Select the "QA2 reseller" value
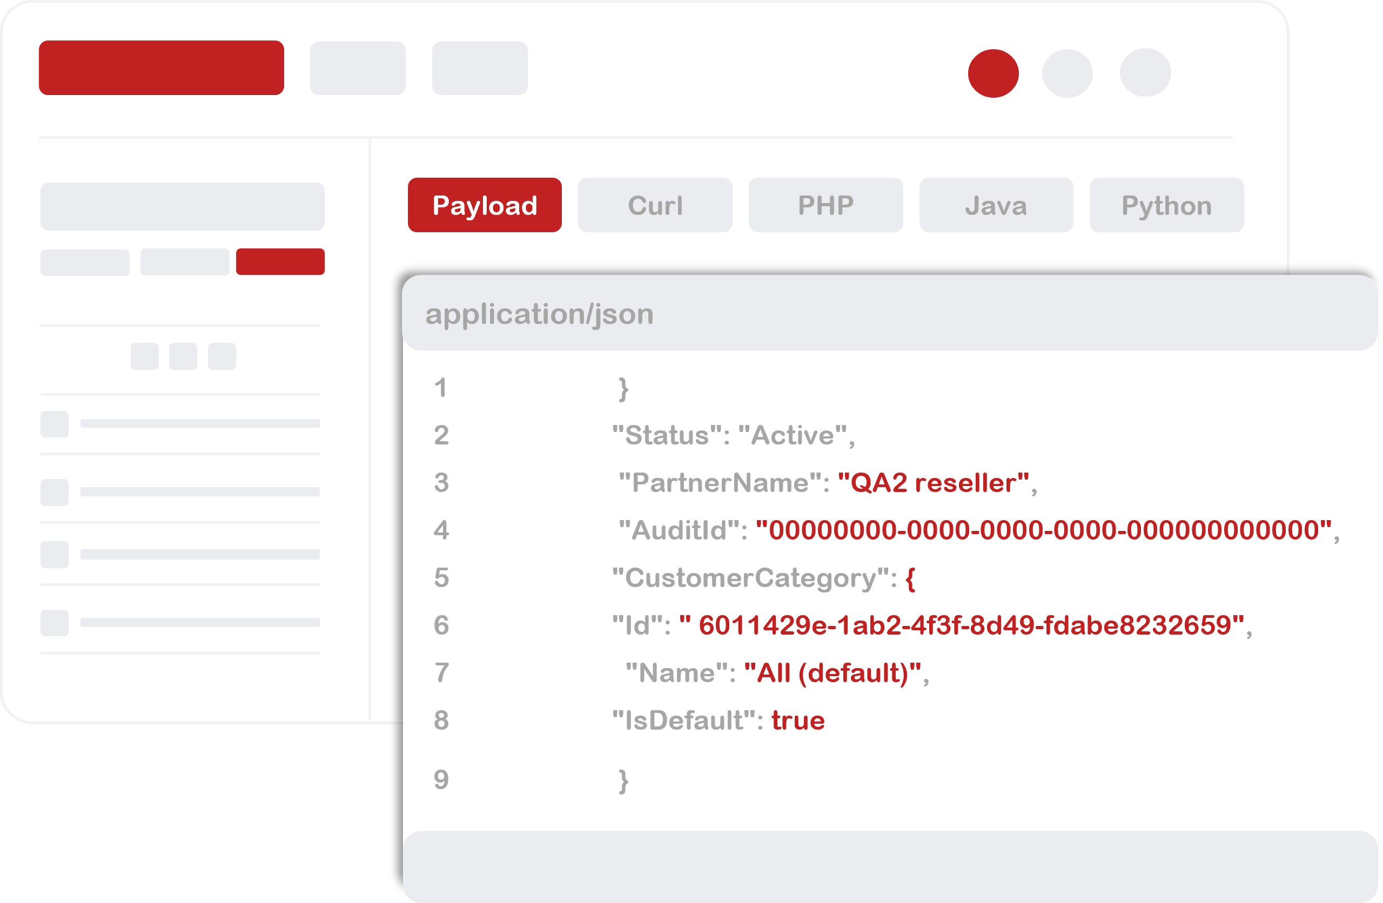Viewport: 1383px width, 903px height. click(x=934, y=483)
